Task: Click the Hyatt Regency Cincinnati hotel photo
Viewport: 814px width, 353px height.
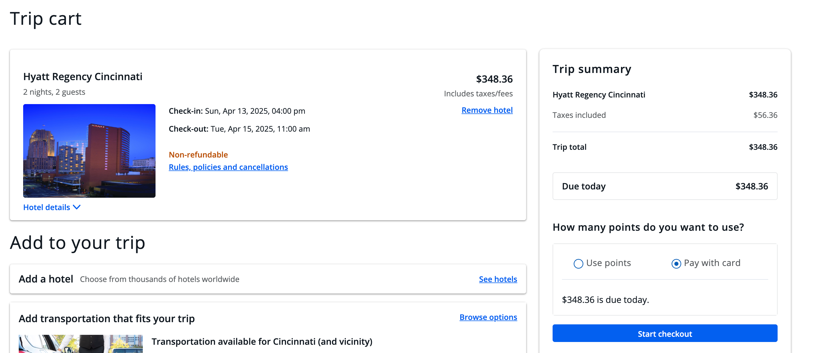Action: 89,151
